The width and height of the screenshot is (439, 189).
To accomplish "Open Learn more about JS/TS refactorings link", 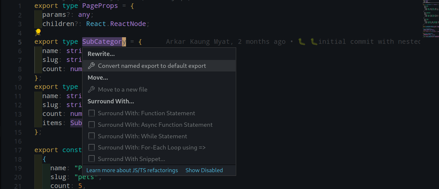I will [132, 170].
